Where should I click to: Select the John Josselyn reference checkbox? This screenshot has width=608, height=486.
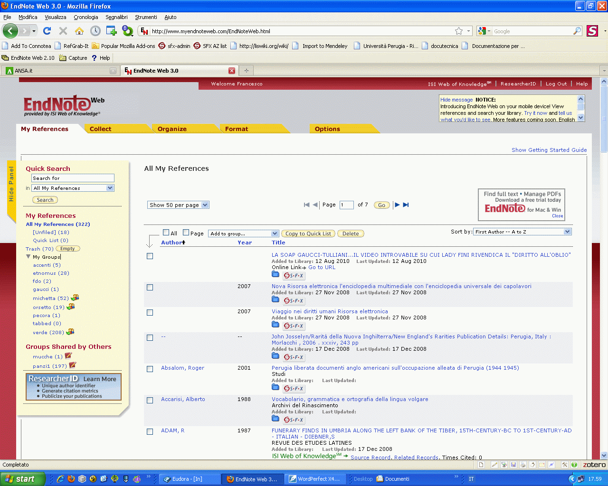150,338
